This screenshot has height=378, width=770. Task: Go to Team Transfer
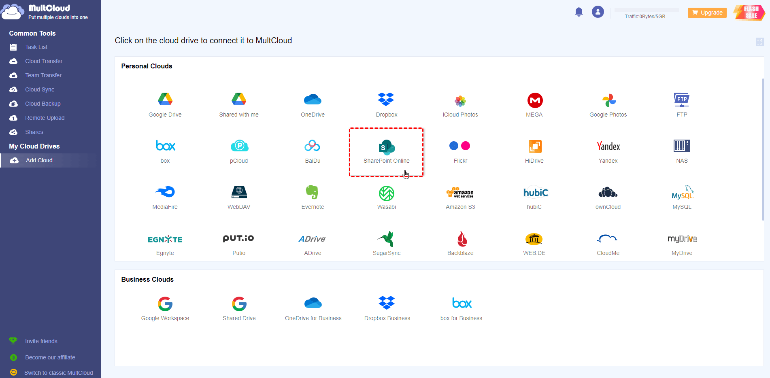(x=43, y=75)
